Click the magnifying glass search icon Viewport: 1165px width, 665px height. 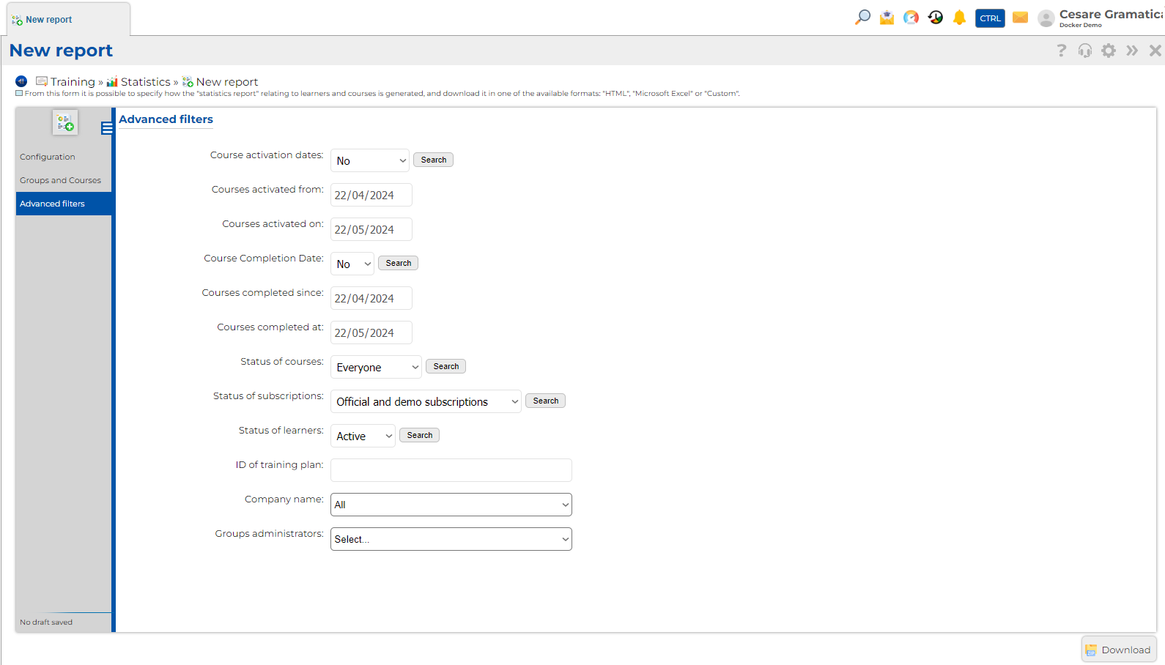[862, 17]
